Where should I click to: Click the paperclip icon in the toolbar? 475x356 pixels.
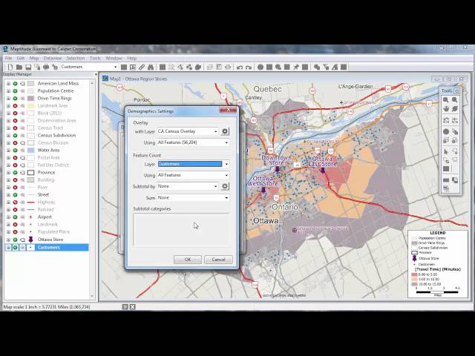142,67
